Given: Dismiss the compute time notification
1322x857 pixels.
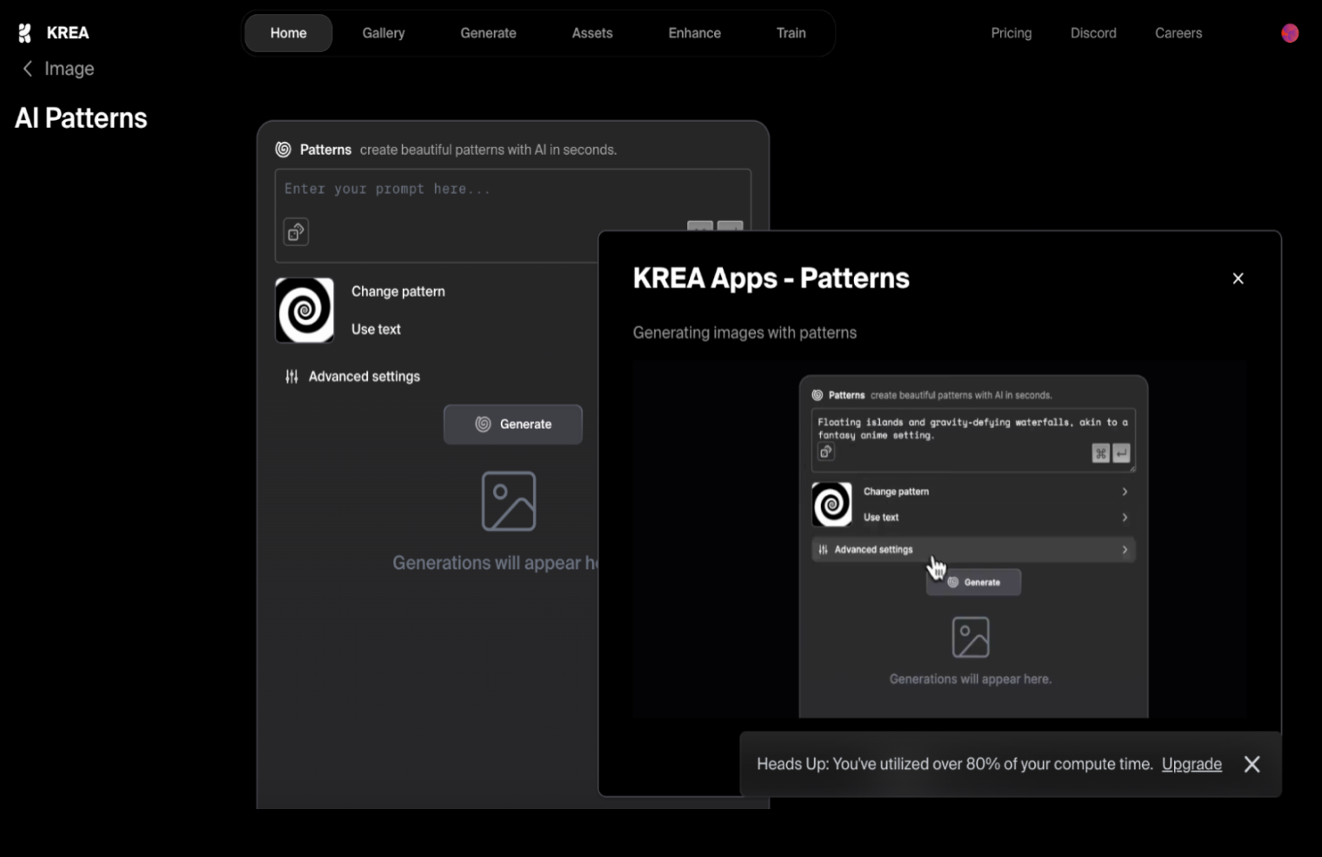Looking at the screenshot, I should (1252, 764).
